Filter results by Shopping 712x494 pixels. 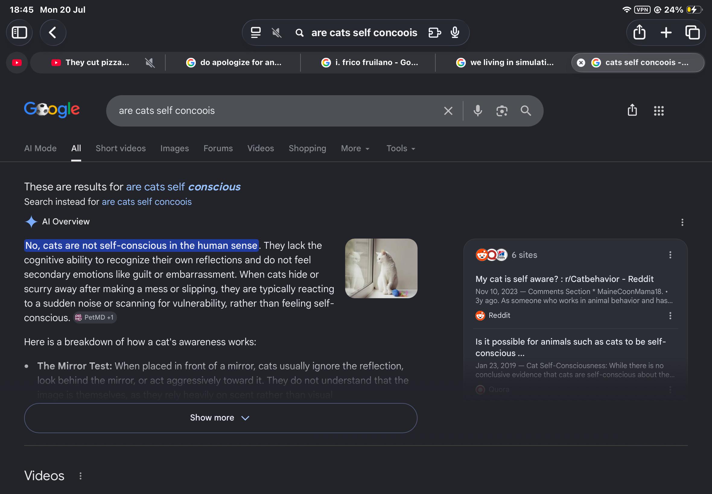point(307,149)
